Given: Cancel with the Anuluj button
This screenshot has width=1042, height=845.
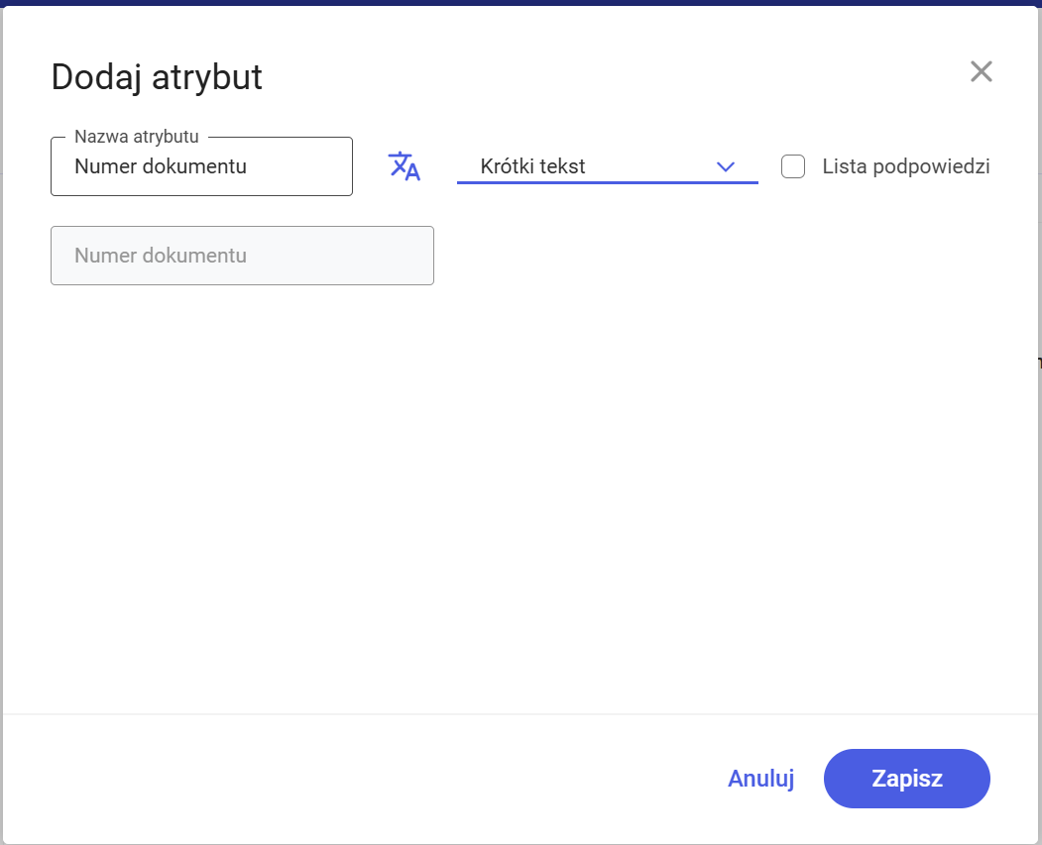Looking at the screenshot, I should [x=760, y=778].
